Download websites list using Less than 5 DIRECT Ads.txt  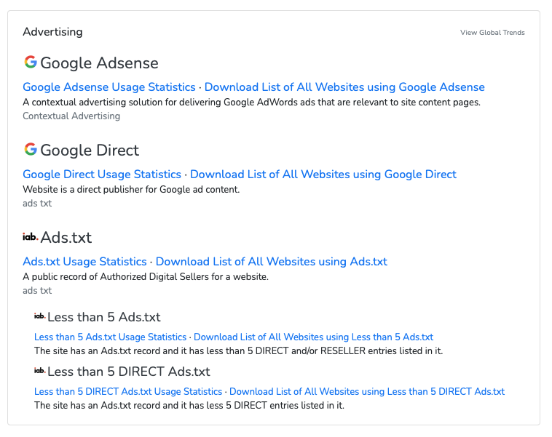click(367, 391)
